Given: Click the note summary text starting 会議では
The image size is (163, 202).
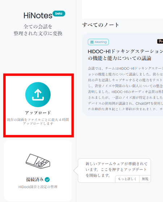Looking at the screenshot, I should [125, 89].
